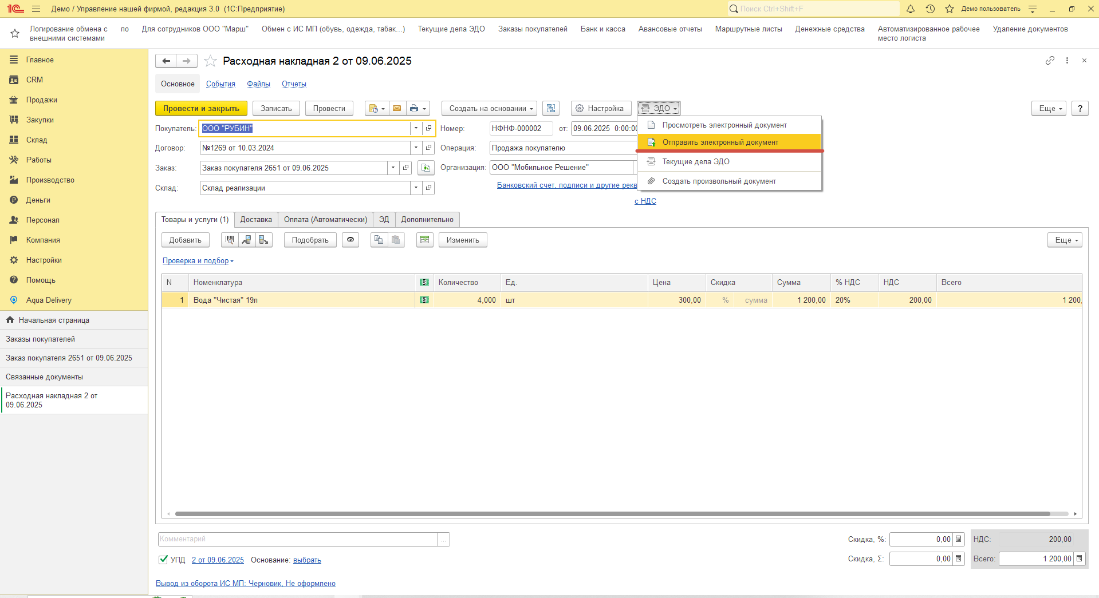Expand the Склад dropdown list
Image resolution: width=1099 pixels, height=598 pixels.
[x=416, y=188]
